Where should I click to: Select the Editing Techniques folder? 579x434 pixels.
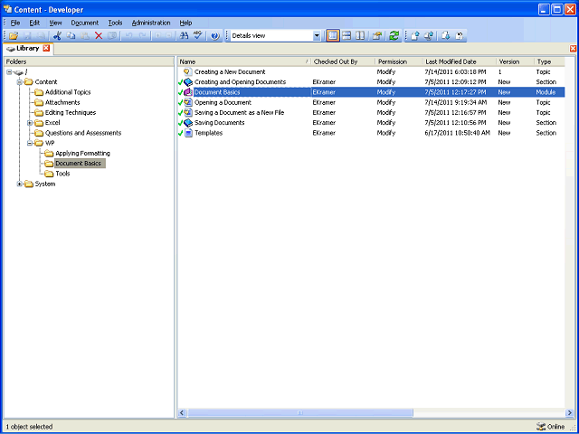[71, 112]
